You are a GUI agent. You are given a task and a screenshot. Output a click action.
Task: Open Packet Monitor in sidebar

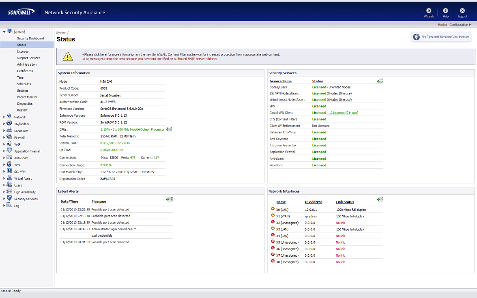[27, 97]
